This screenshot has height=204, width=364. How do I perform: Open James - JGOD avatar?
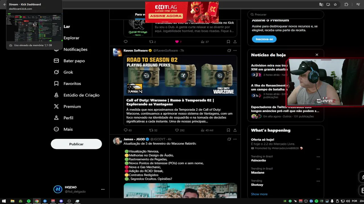tap(117, 141)
